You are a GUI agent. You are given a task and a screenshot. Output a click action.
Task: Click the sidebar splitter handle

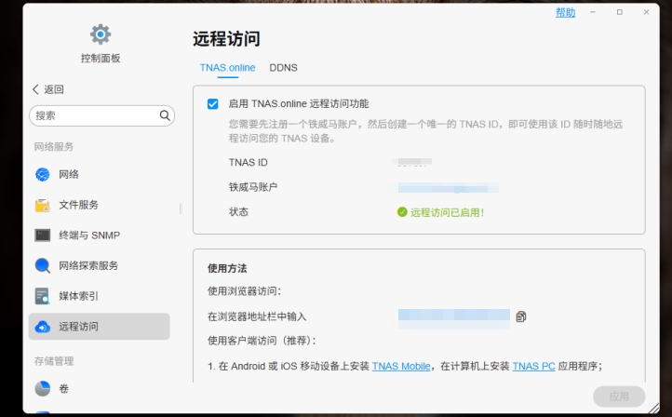click(181, 208)
